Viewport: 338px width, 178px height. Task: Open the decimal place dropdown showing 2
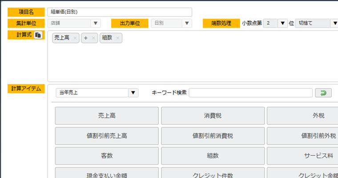click(x=282, y=23)
